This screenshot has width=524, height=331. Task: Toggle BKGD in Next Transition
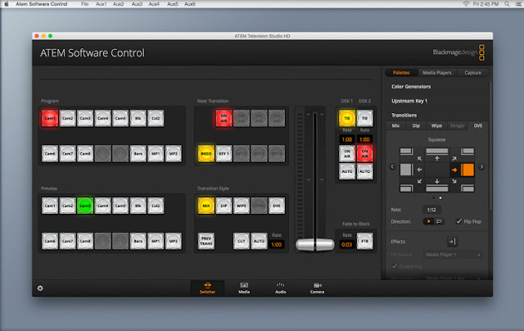pyautogui.click(x=206, y=153)
